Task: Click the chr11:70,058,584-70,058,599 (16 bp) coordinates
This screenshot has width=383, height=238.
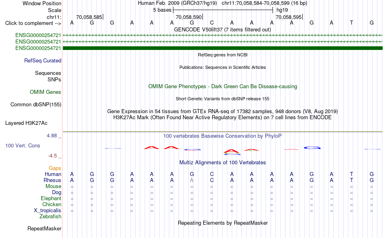Action: [x=264, y=3]
